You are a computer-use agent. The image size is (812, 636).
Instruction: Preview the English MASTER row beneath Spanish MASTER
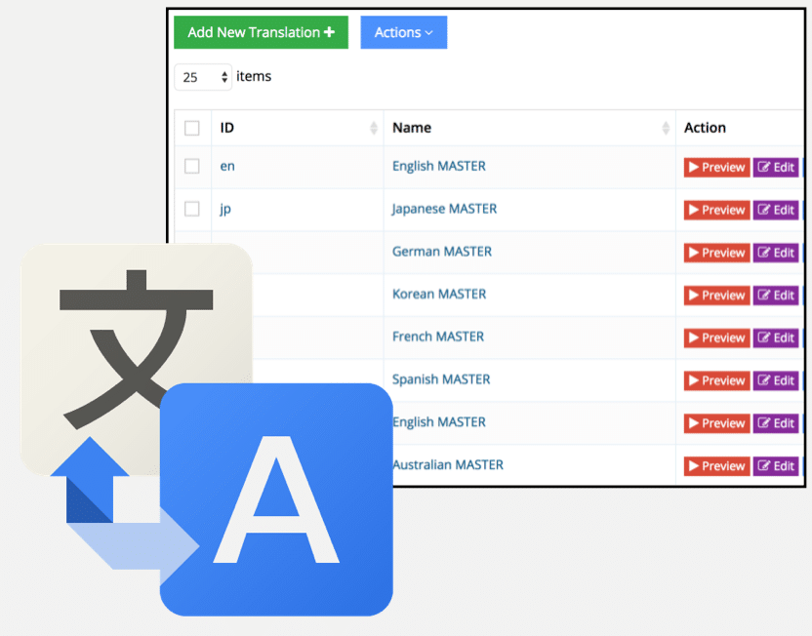pos(716,423)
